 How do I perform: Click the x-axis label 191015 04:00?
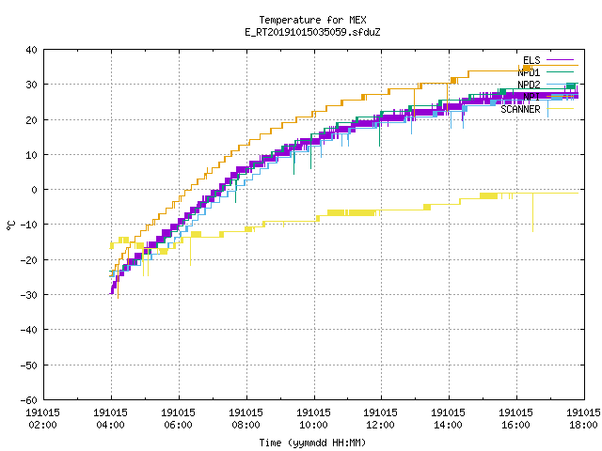[x=111, y=418]
